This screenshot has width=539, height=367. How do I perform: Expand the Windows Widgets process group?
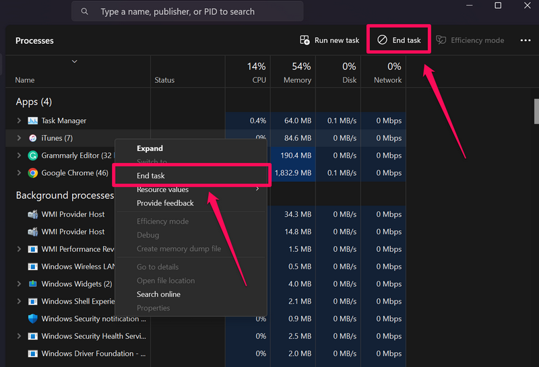[x=19, y=284]
